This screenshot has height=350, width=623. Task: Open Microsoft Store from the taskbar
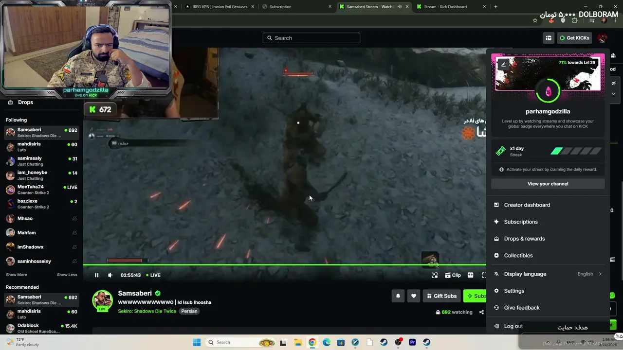click(x=341, y=342)
